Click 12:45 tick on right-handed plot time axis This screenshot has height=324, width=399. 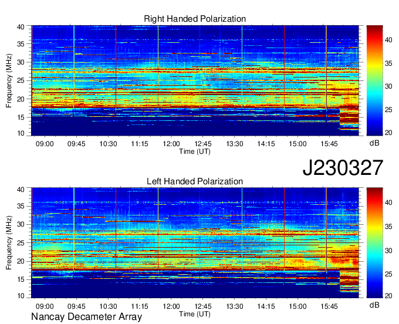tap(203, 144)
